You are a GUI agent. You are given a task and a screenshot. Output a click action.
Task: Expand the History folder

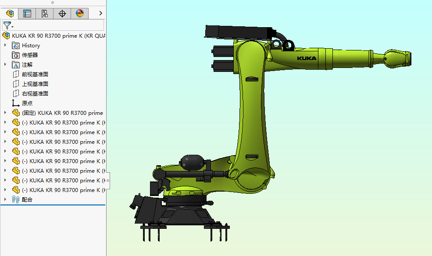[x=5, y=45]
